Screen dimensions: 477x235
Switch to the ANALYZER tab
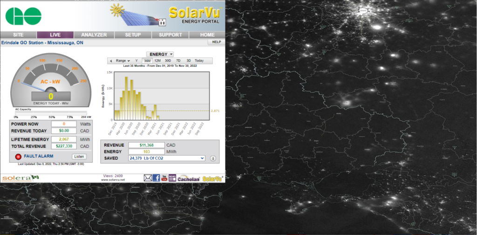point(94,35)
